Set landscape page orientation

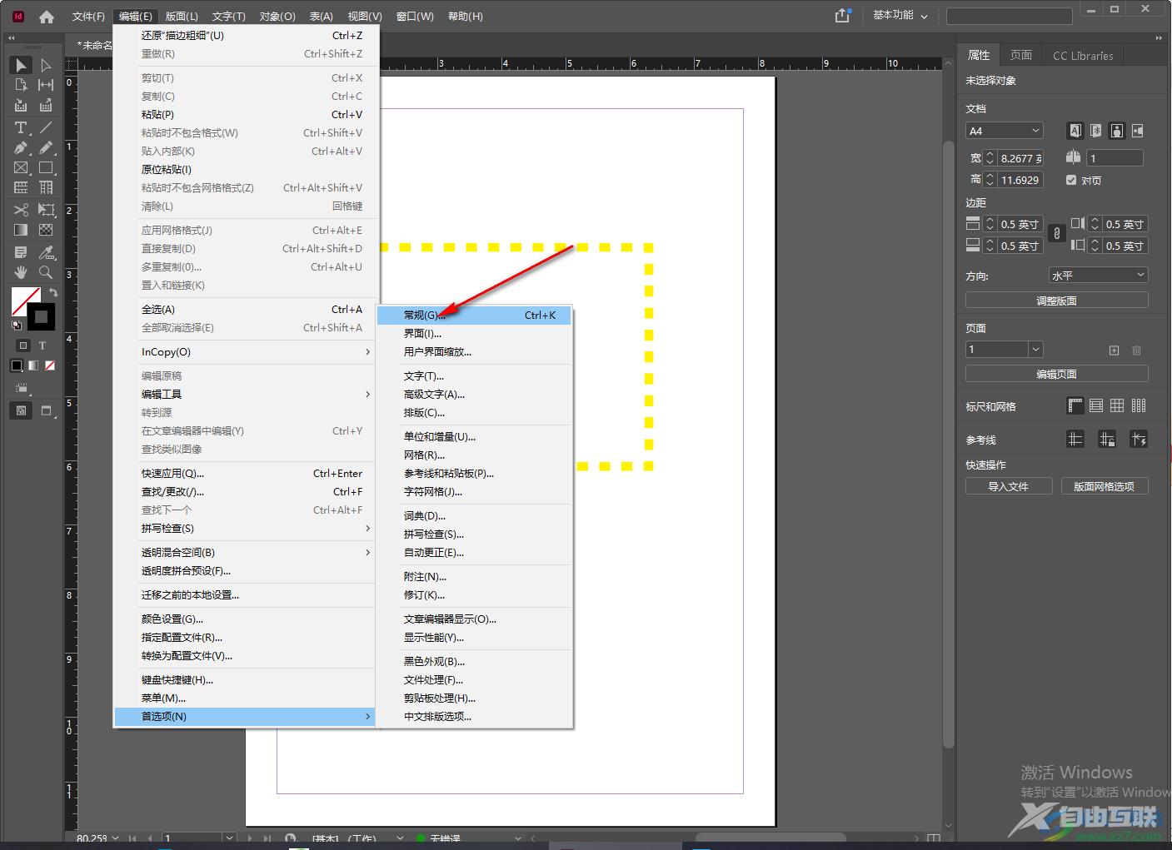point(1138,131)
